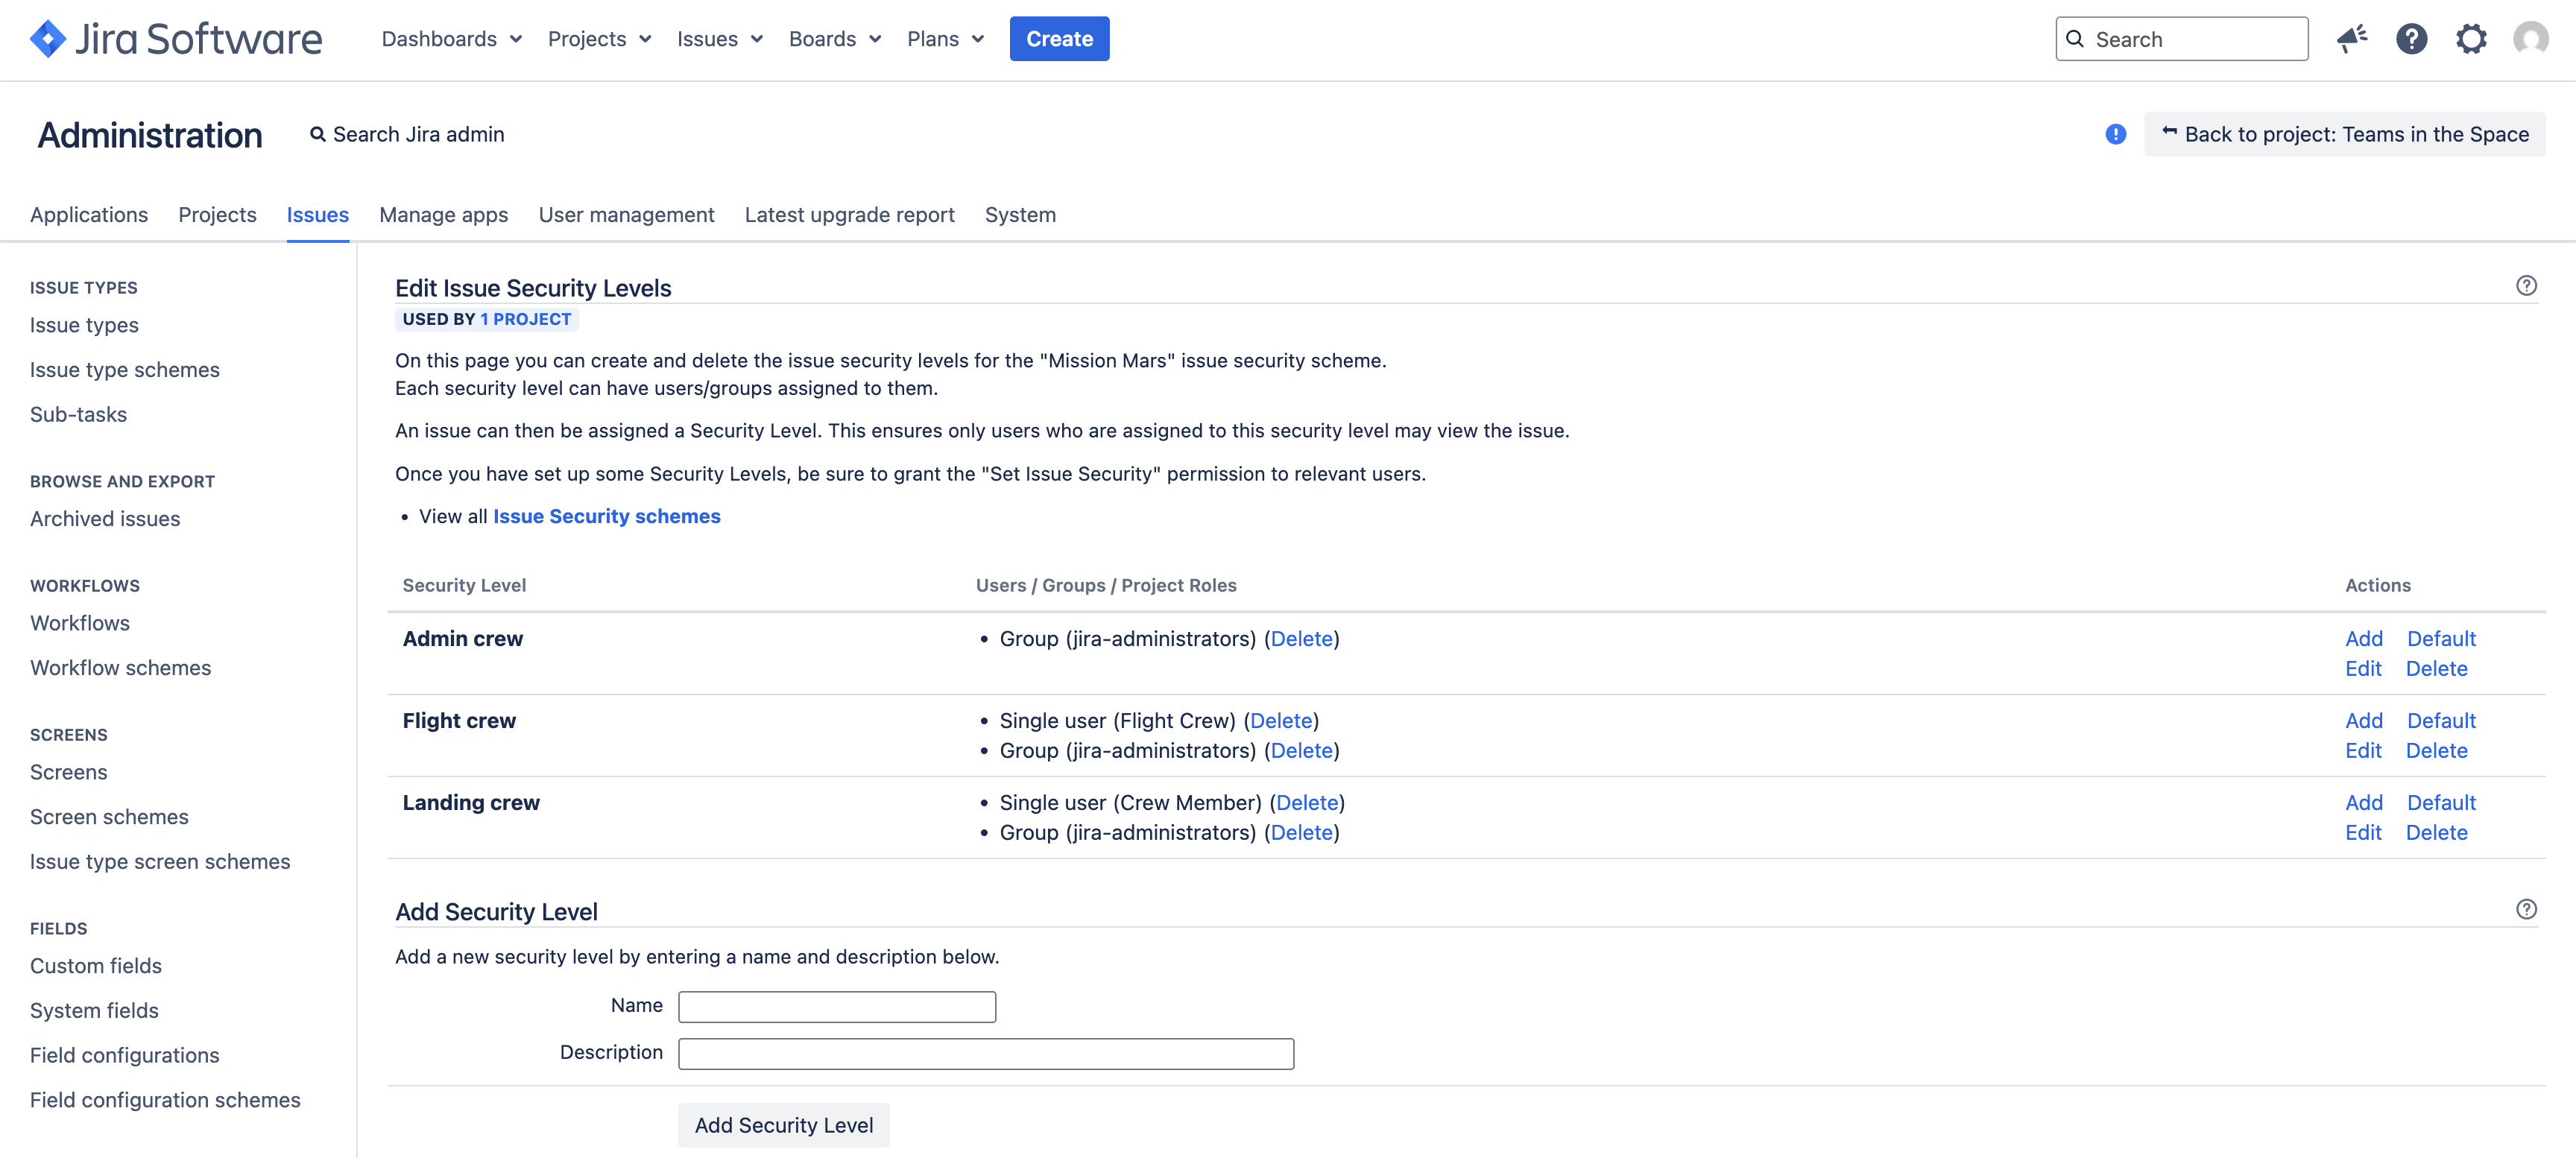This screenshot has width=2576, height=1158.
Task: Open help for Edit Issue Security Levels
Action: (x=2527, y=286)
